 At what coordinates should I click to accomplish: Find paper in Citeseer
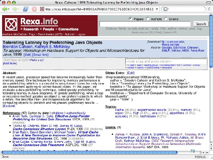193,48
